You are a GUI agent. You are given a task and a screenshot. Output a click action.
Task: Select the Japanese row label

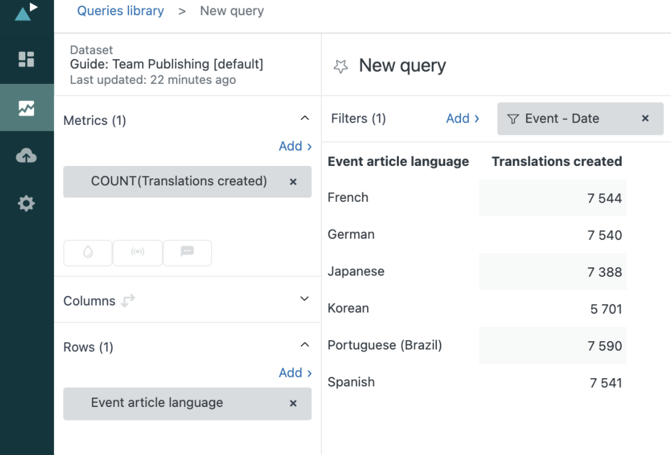[356, 271]
